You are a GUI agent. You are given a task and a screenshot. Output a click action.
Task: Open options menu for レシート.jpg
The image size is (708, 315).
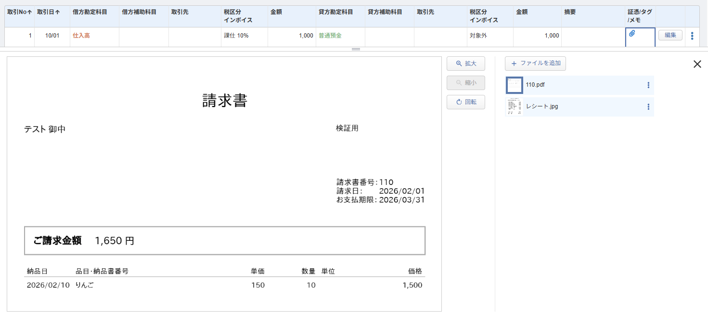tap(648, 107)
